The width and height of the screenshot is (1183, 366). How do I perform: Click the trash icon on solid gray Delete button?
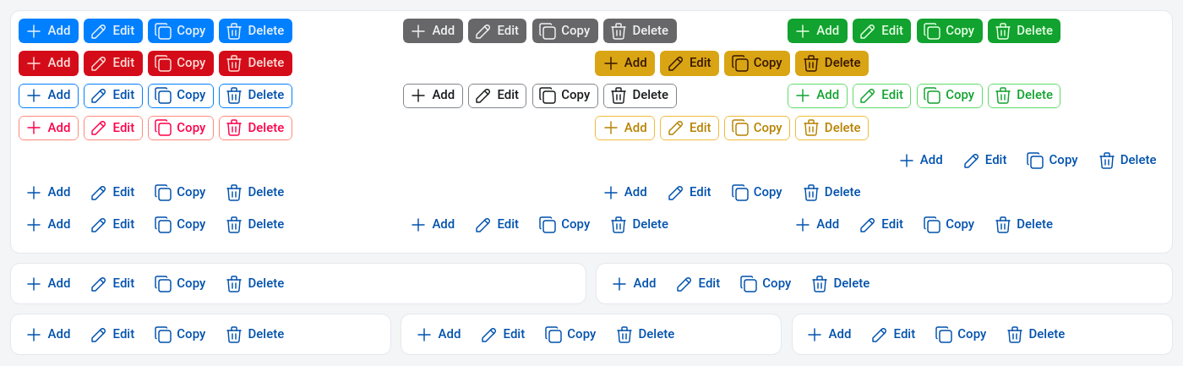click(x=619, y=31)
